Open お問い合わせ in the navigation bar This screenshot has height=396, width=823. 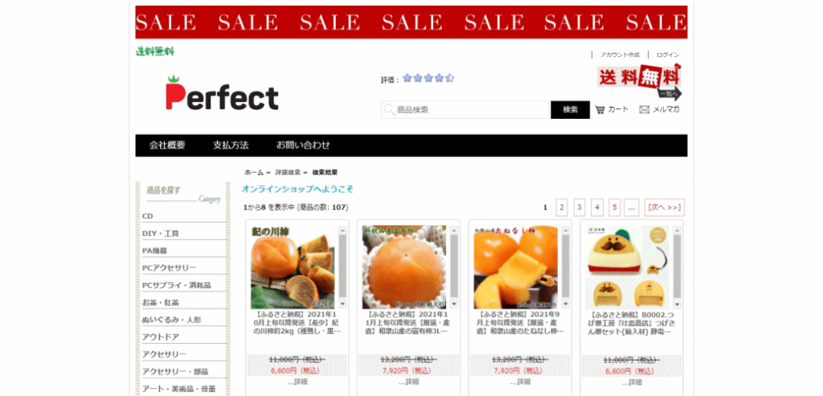[x=303, y=145]
